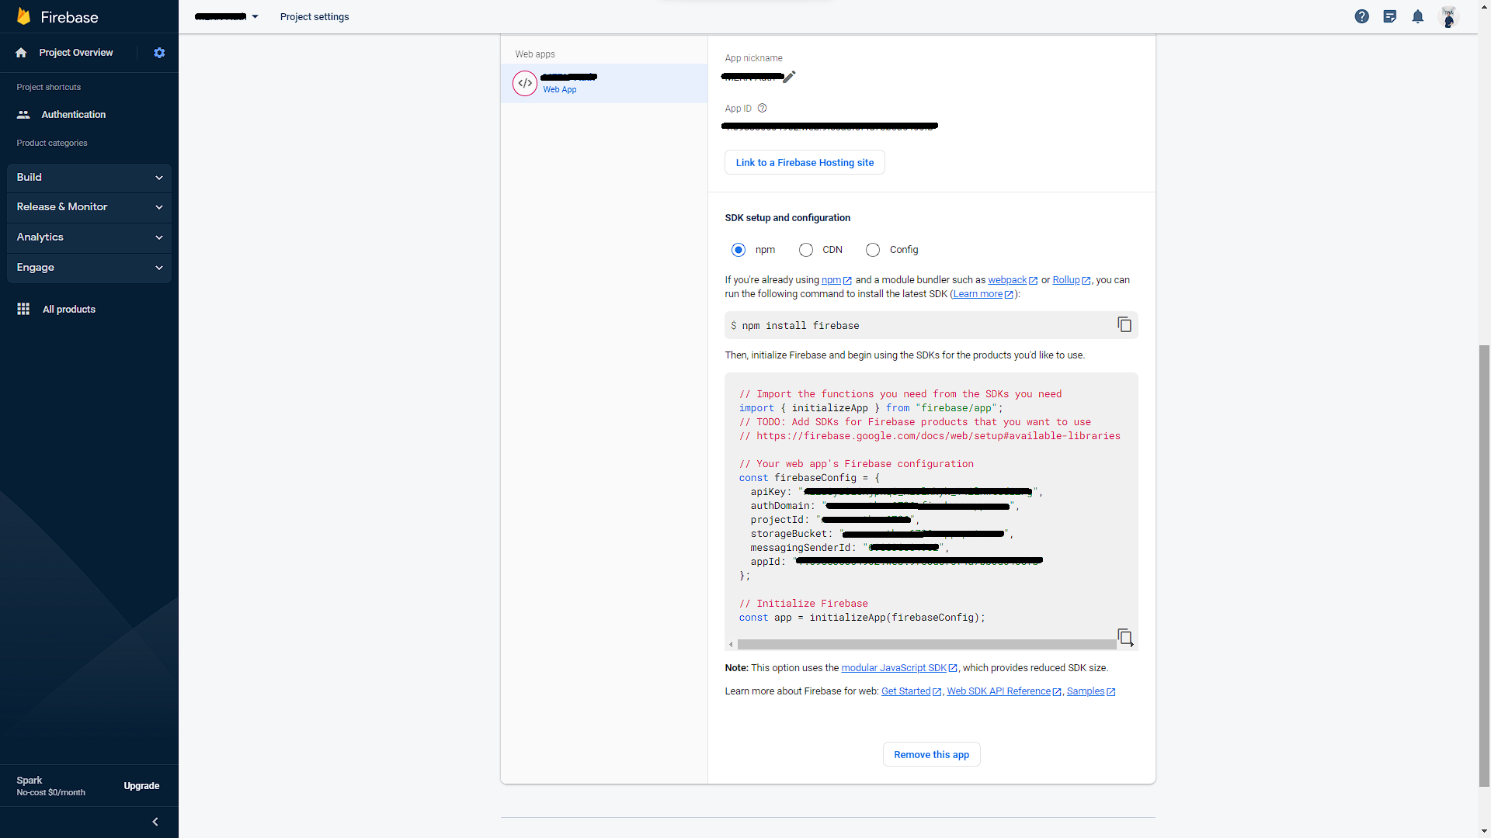Click the project settings gear icon

pos(159,53)
